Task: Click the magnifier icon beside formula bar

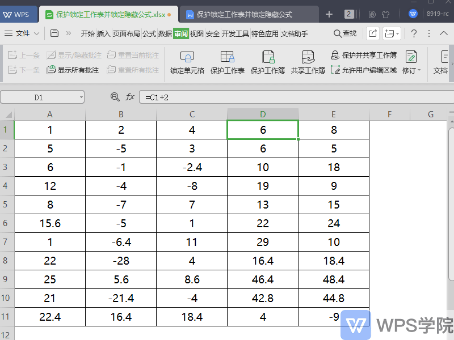Action: [115, 97]
